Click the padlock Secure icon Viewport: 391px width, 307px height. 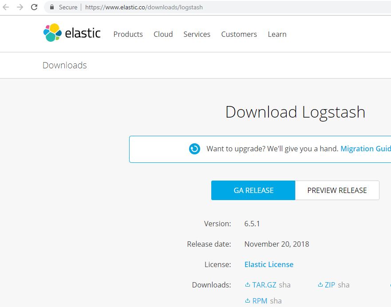click(52, 7)
